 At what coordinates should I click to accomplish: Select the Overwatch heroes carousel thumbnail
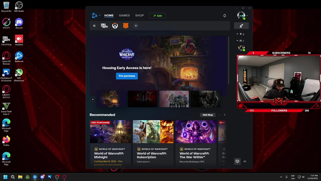coord(174,99)
